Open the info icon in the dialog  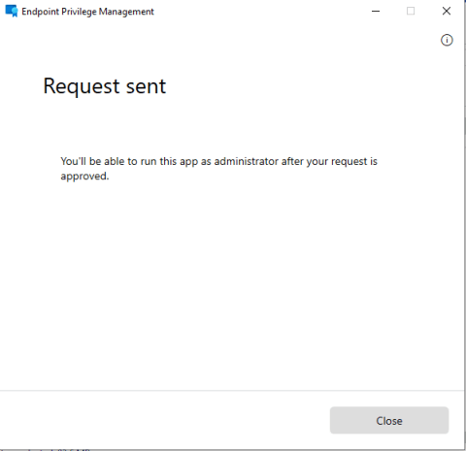pyautogui.click(x=447, y=40)
